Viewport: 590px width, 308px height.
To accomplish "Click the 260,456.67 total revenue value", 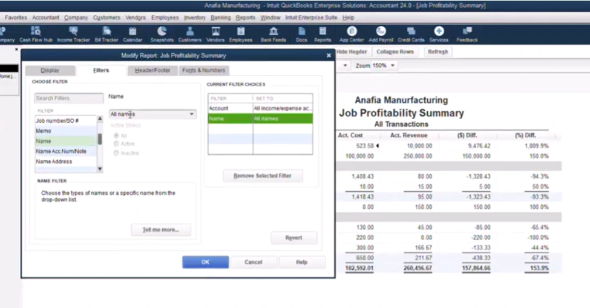I will [418, 268].
